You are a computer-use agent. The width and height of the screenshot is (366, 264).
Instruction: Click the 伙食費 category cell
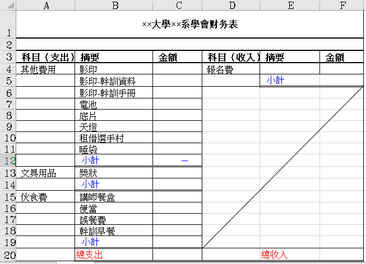(46, 197)
